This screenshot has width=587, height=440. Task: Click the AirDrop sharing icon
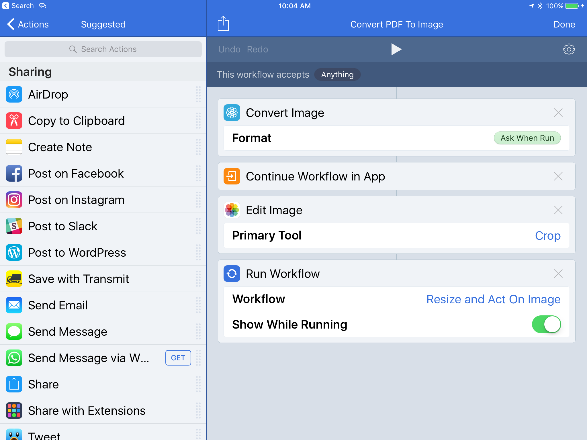[14, 95]
